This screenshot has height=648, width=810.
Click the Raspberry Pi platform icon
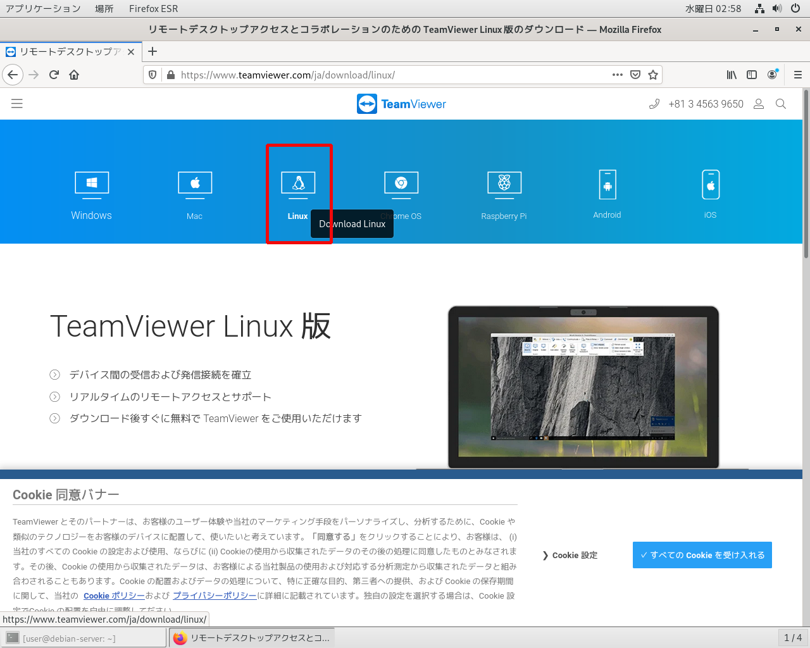(504, 184)
